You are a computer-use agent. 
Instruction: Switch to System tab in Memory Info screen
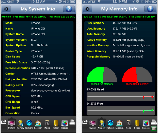[x=93, y=124]
